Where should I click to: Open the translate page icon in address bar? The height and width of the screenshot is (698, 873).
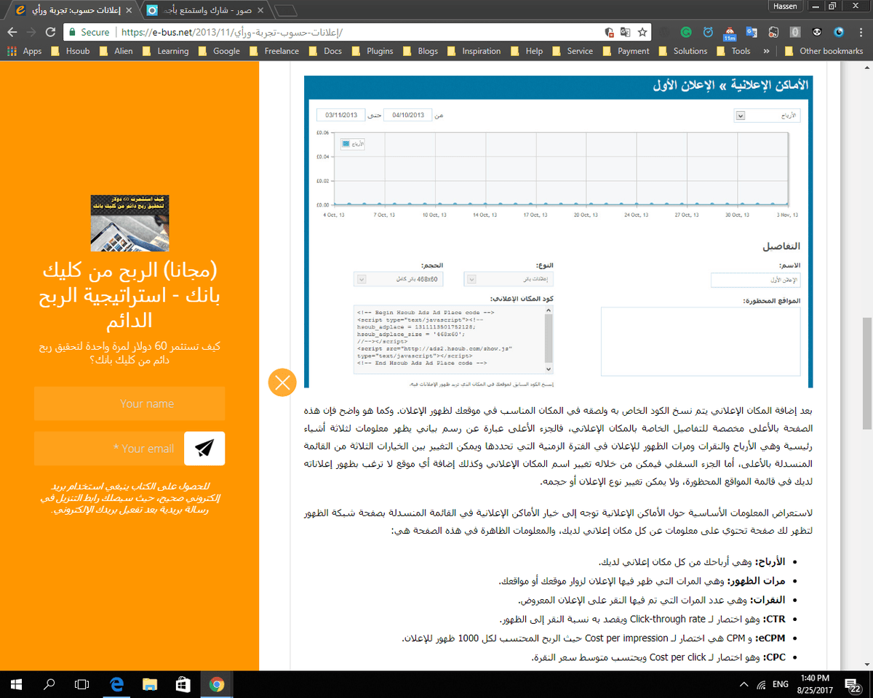coord(626,32)
